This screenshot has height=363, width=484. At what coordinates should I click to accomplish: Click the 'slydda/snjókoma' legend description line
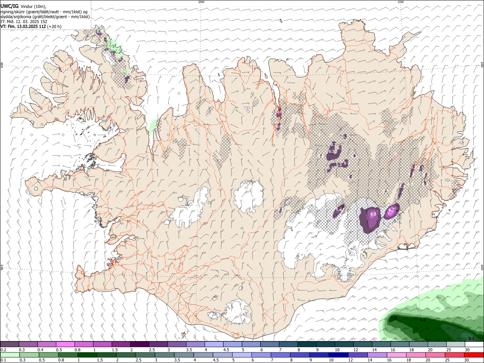[45, 17]
